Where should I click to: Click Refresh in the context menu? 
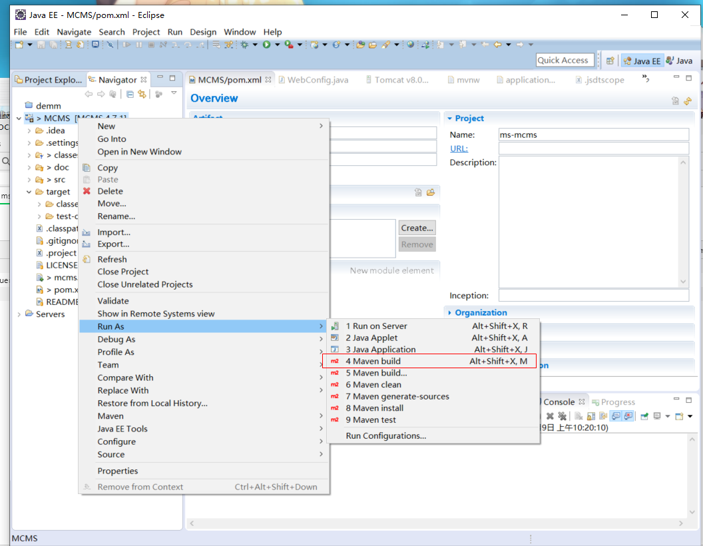pos(204,259)
